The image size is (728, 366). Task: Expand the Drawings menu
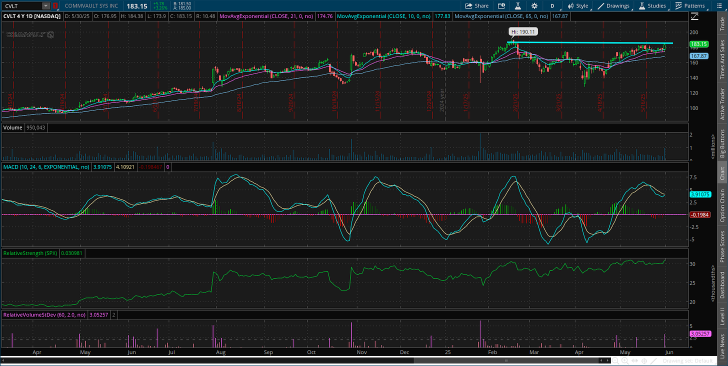tap(614, 6)
